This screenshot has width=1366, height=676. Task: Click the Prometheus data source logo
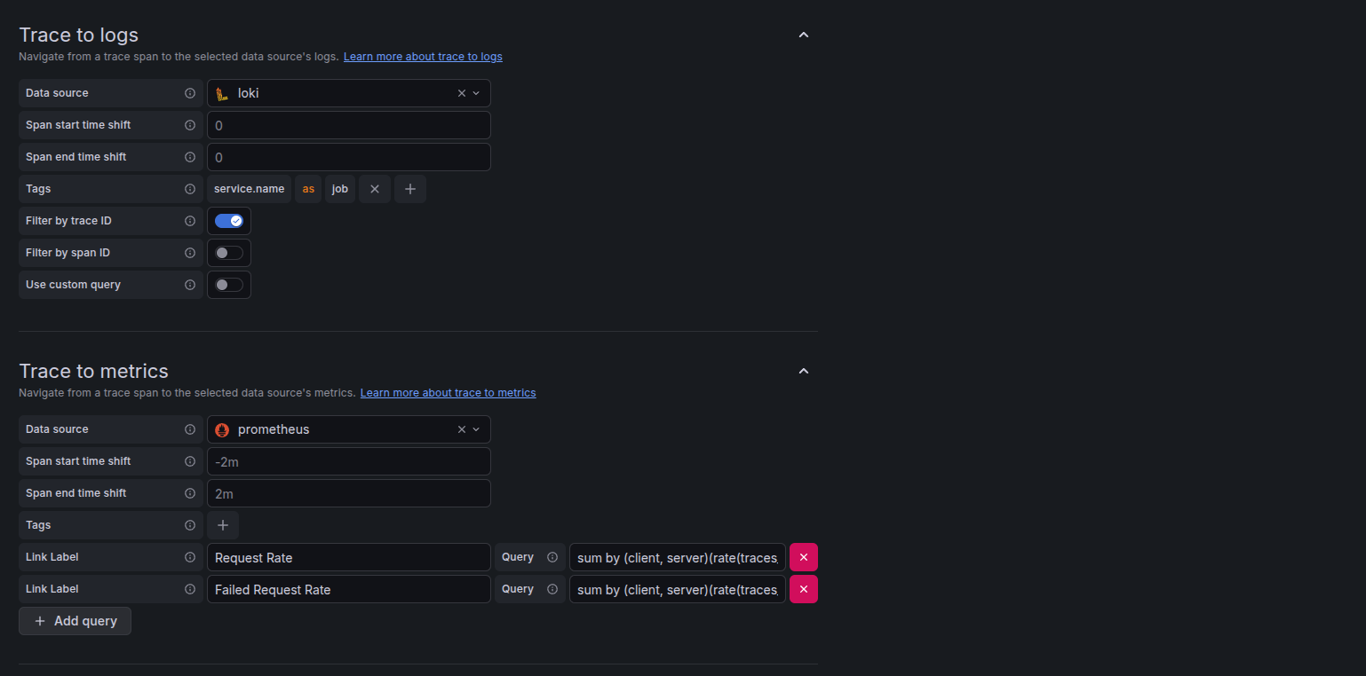pyautogui.click(x=221, y=429)
